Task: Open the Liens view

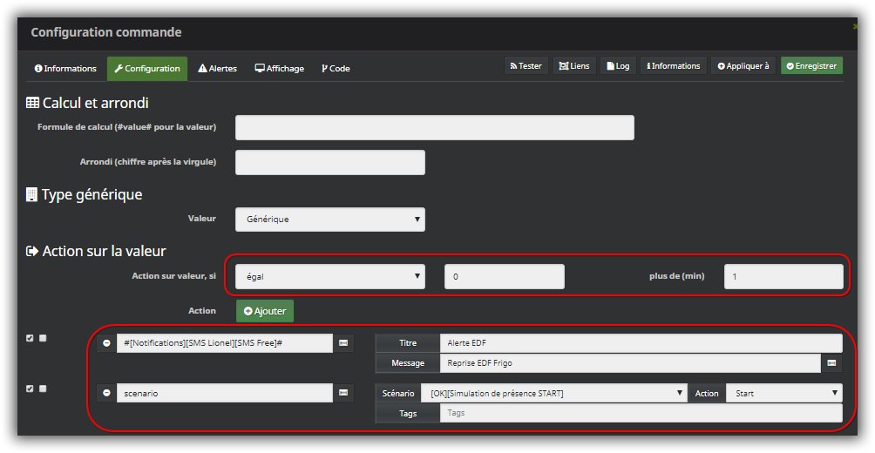Action: (x=574, y=66)
